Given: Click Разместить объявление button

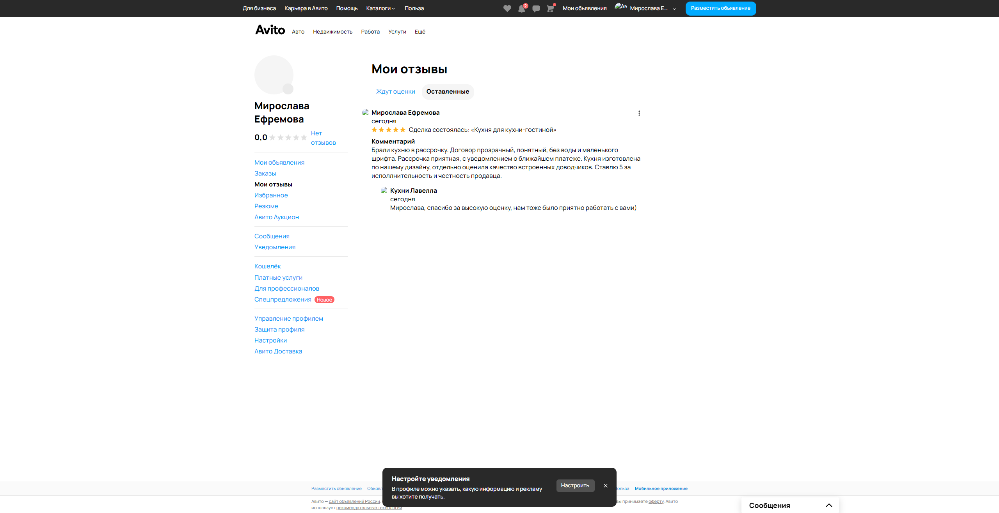Looking at the screenshot, I should tap(720, 8).
